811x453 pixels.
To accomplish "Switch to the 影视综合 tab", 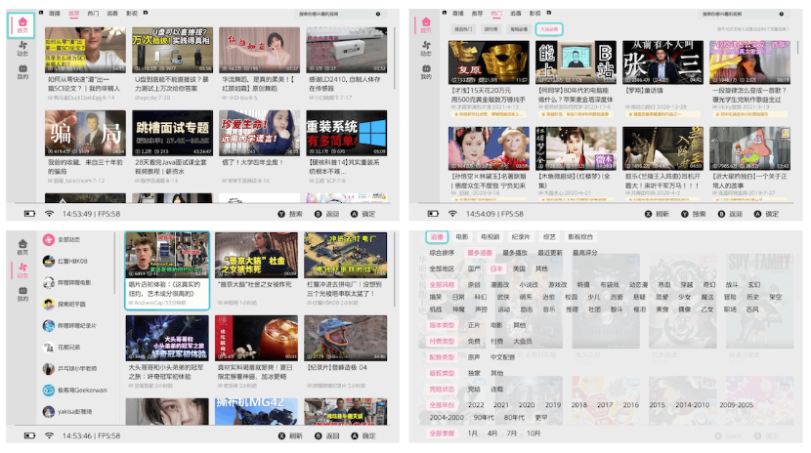I will (x=580, y=237).
